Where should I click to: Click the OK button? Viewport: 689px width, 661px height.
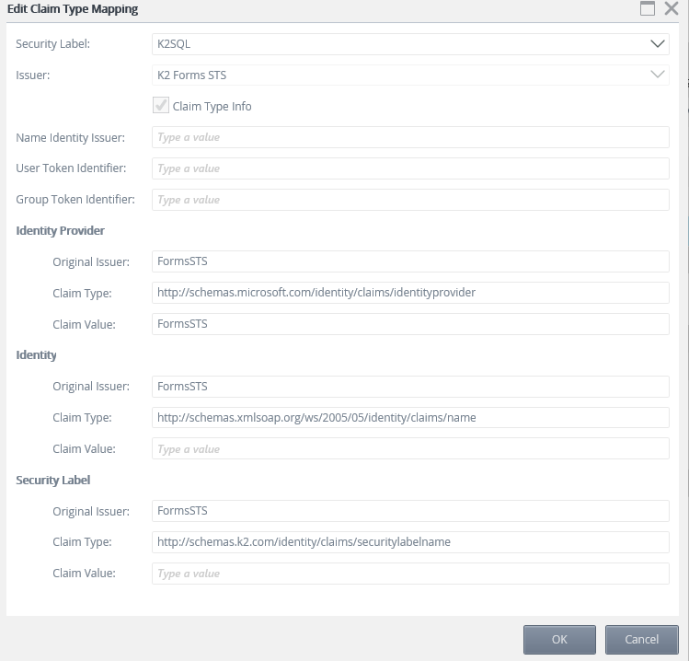(559, 640)
